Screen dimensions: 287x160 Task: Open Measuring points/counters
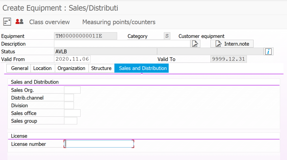click(x=119, y=22)
